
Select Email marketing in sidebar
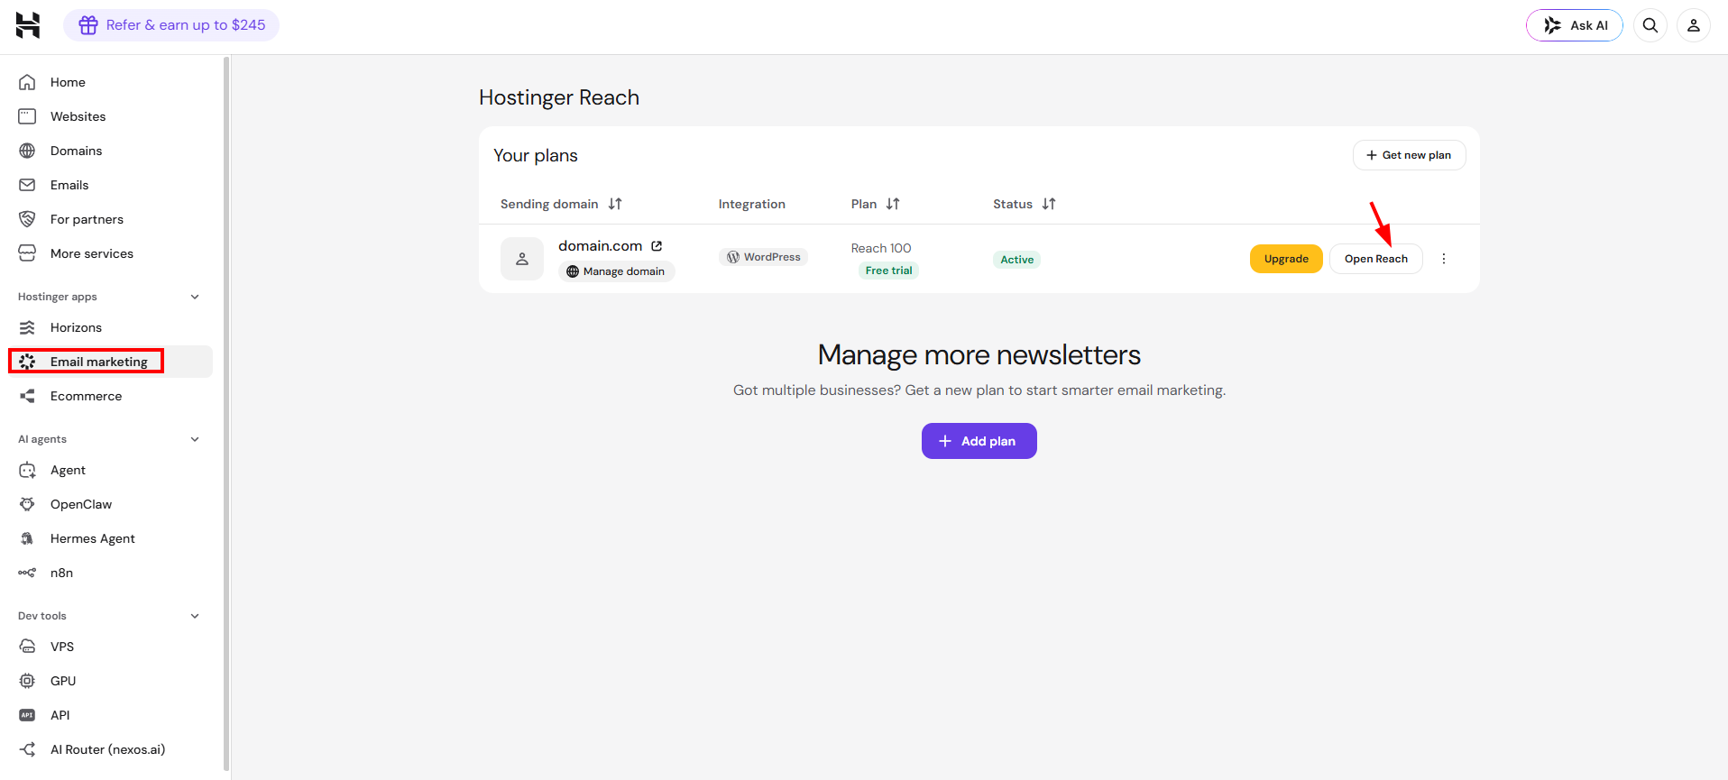click(110, 362)
